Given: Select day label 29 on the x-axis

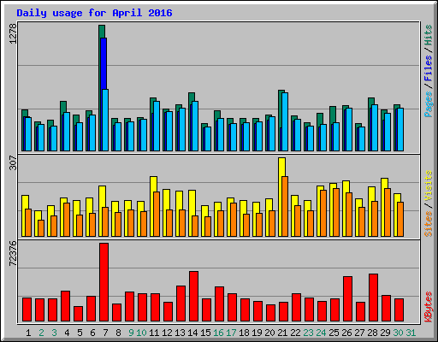Looking at the screenshot, I should click(385, 333).
